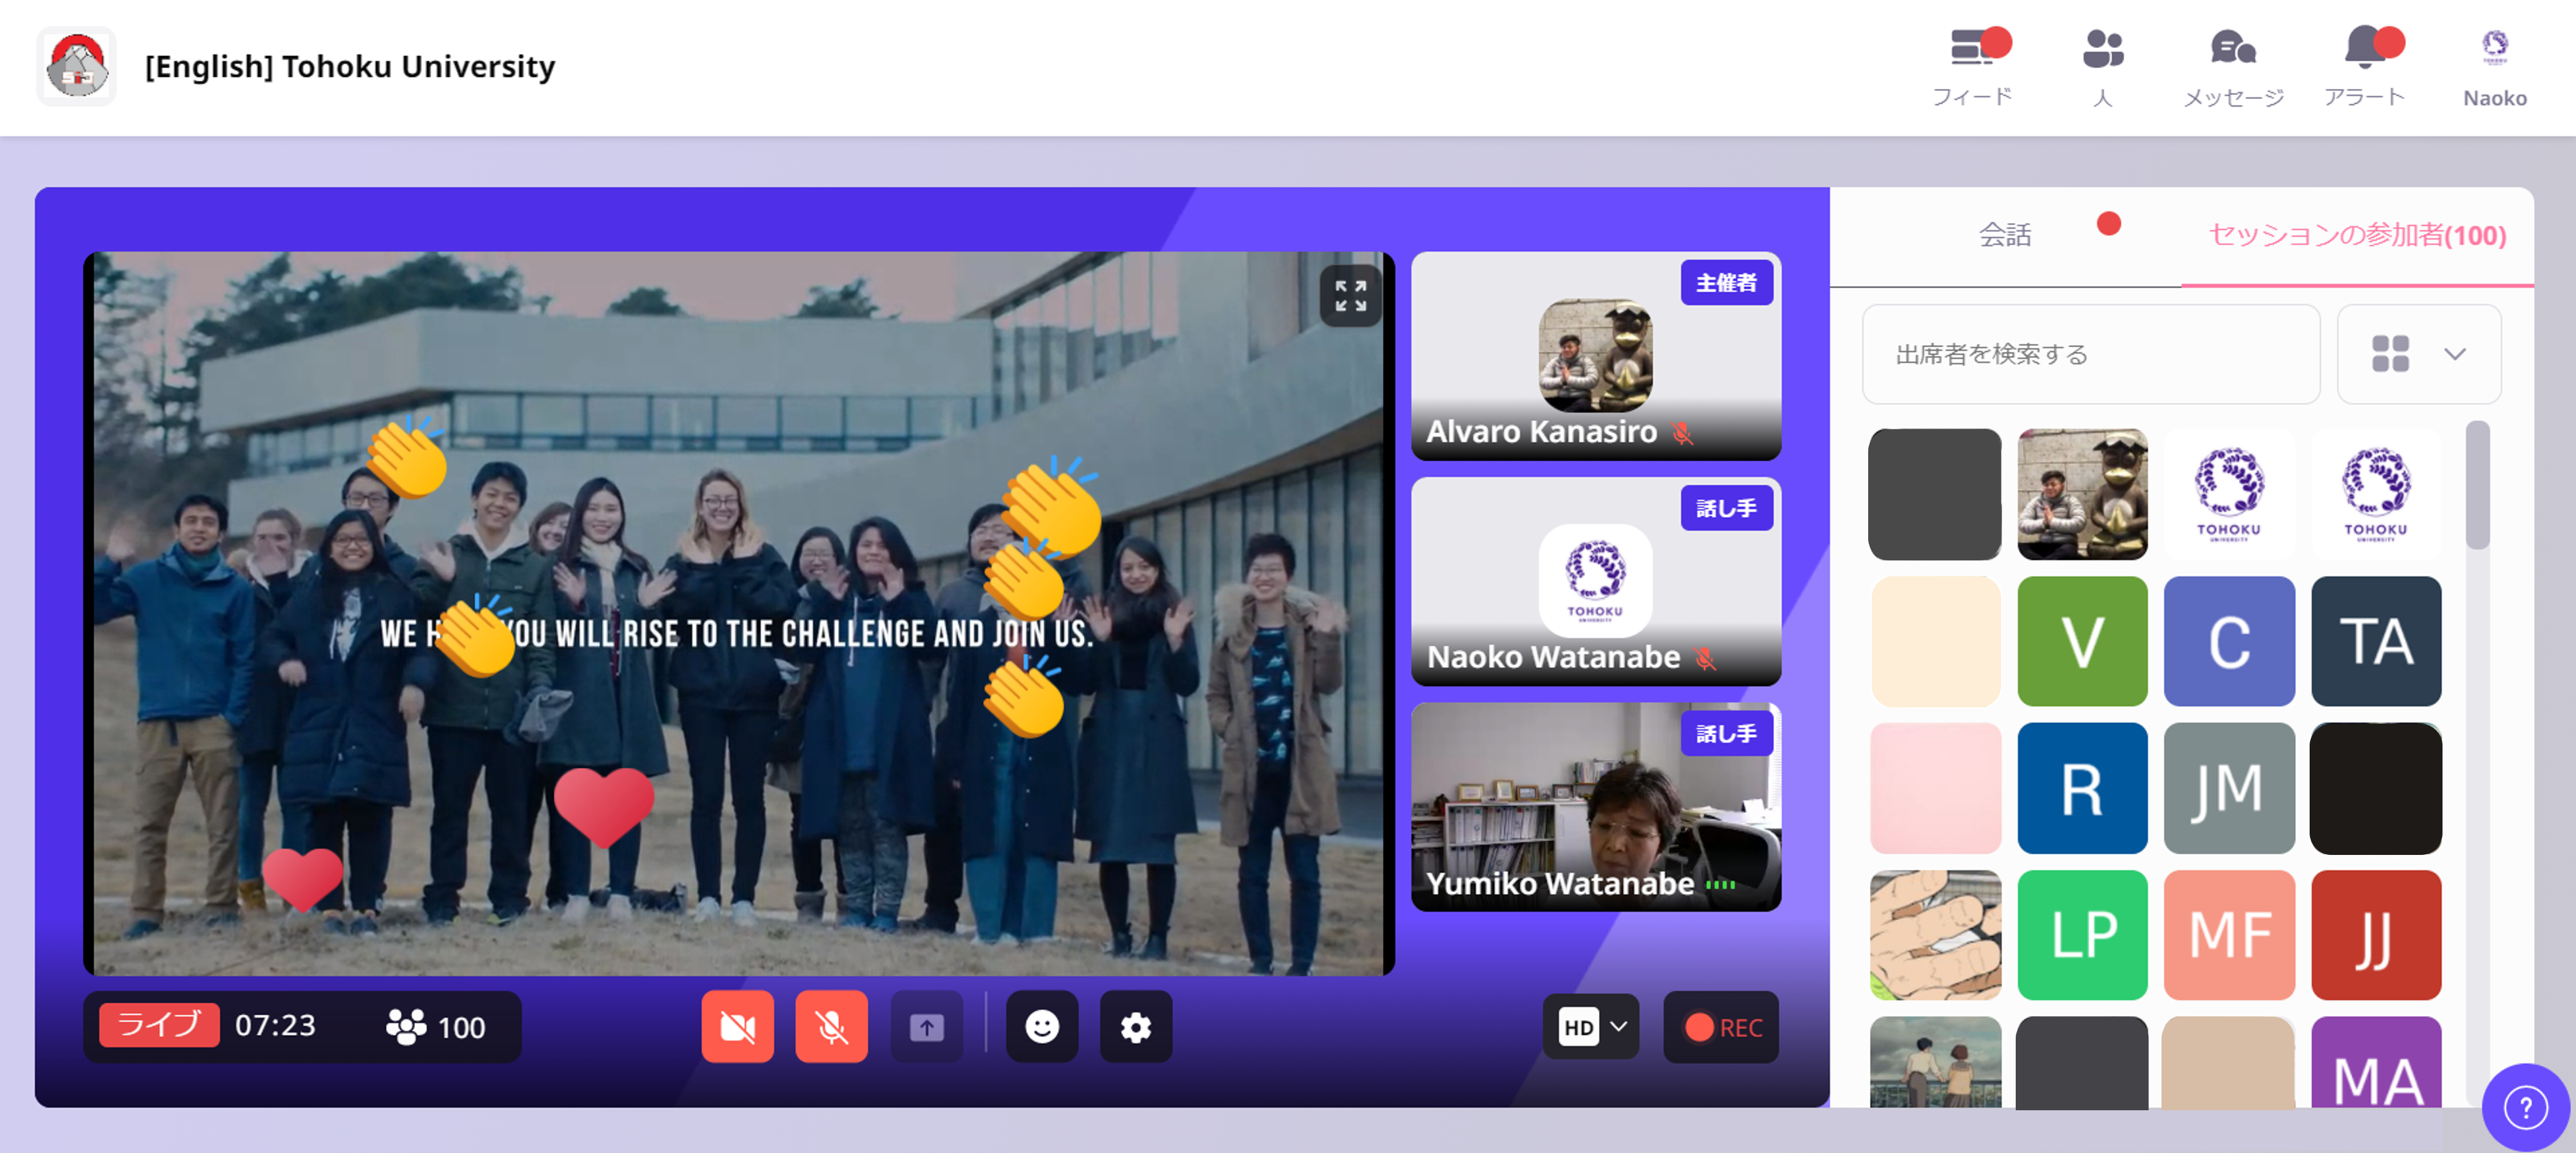This screenshot has height=1153, width=2576.
Task: Select the blue R participant avatar
Action: point(2082,788)
